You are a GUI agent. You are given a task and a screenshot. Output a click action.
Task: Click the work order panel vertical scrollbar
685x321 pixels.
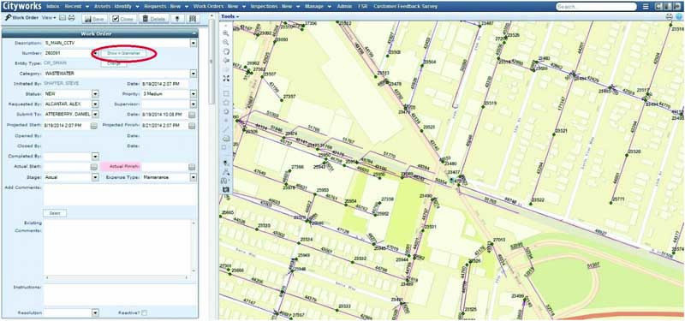(211, 61)
